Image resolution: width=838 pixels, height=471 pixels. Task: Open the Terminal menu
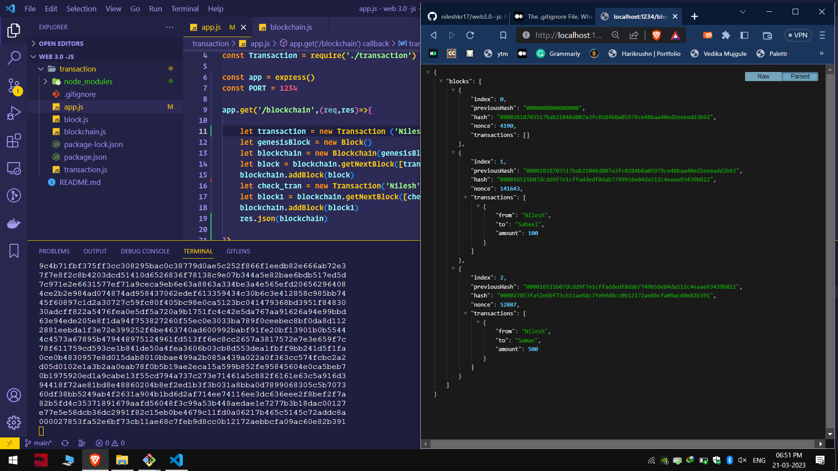185,8
